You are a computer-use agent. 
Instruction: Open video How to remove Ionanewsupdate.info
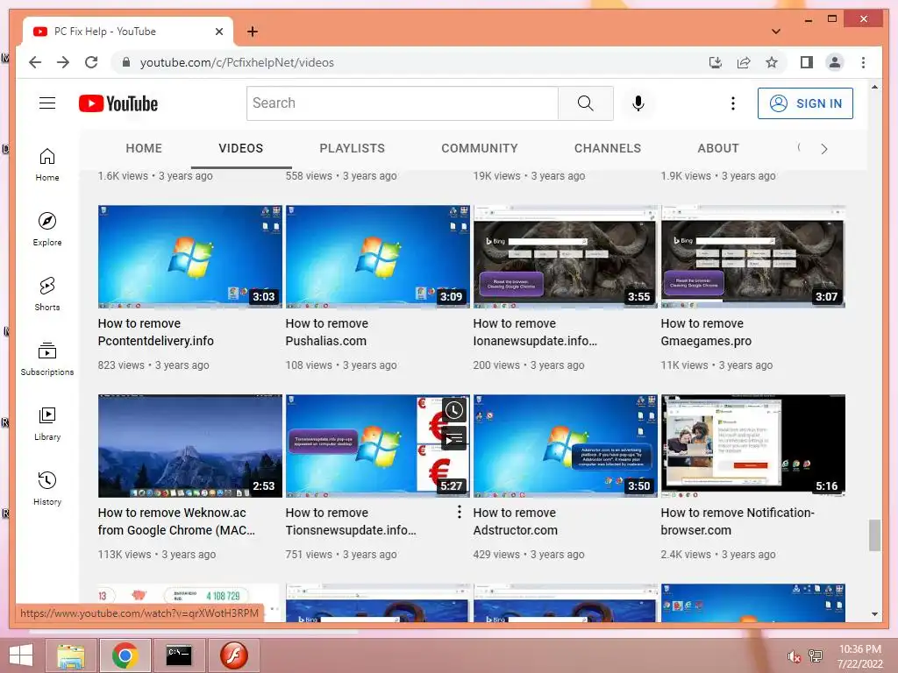point(535,332)
